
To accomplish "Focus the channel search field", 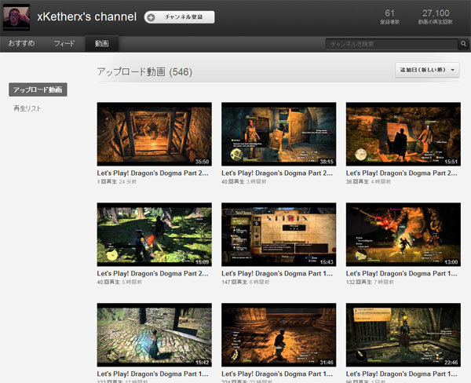I will tap(392, 44).
